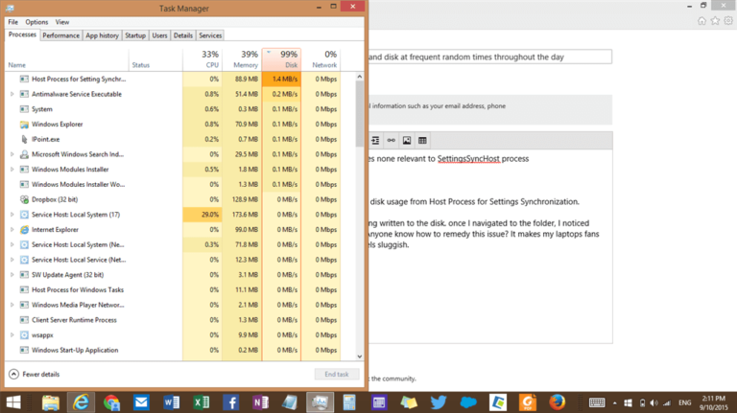Switch to the Performance tab
Viewport: 737px width, 413px height.
tap(60, 35)
